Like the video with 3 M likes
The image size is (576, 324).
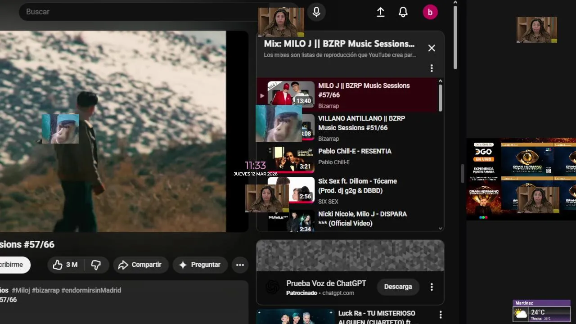[66, 265]
